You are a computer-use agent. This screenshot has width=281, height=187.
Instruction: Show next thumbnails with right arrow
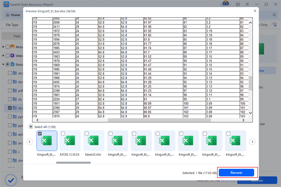coord(252,142)
